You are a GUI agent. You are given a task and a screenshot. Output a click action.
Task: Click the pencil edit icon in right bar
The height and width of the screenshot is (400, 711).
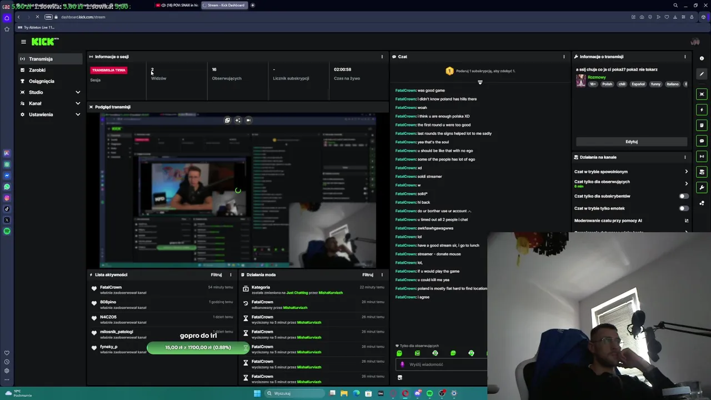(x=702, y=74)
